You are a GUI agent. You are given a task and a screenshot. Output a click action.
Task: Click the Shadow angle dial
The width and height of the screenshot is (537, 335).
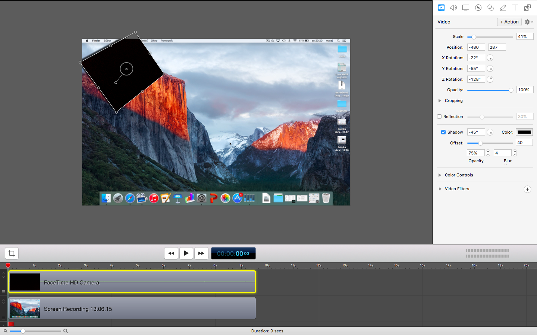[490, 132]
